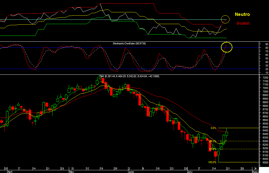The image size is (269, 173).
Task: Select the May month label
Action: tap(72, 172)
